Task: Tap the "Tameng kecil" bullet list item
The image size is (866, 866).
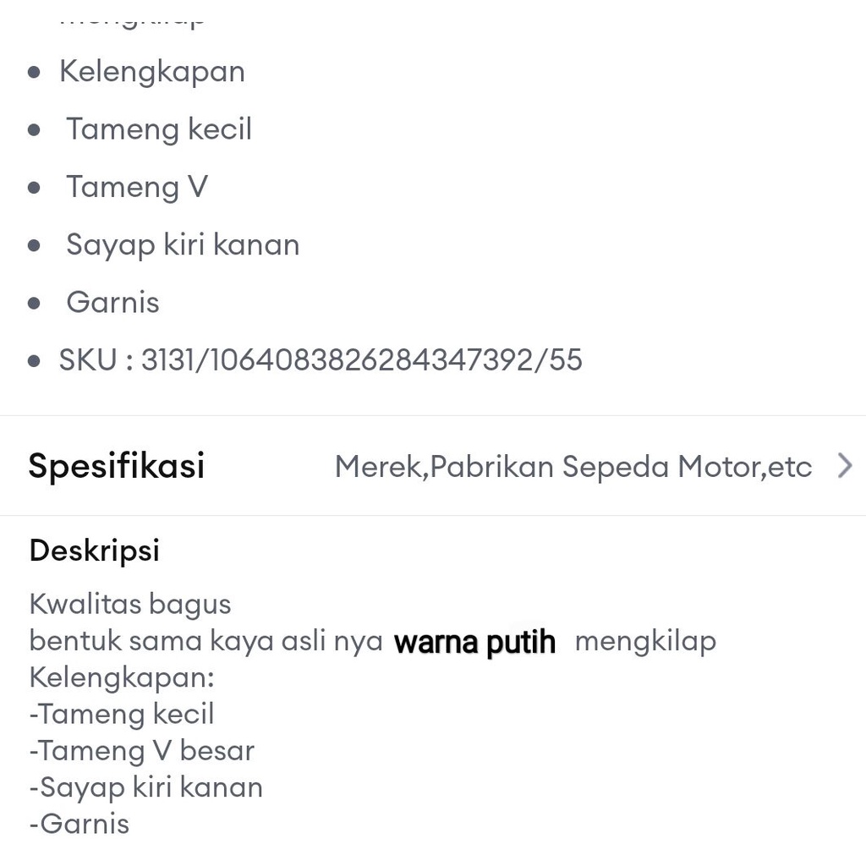Action: (159, 129)
